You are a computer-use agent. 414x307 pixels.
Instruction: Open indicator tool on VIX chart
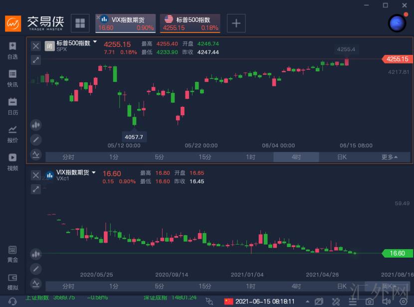36,284
